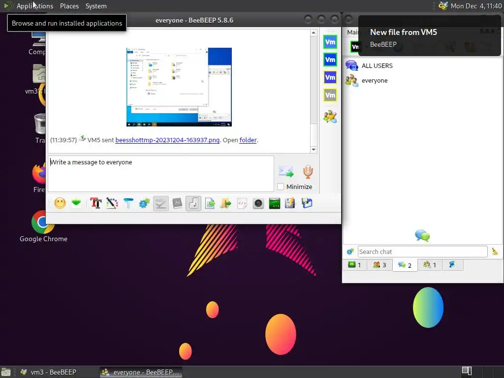
Task: Click the New file from VM5 notification
Action: pyautogui.click(x=429, y=35)
